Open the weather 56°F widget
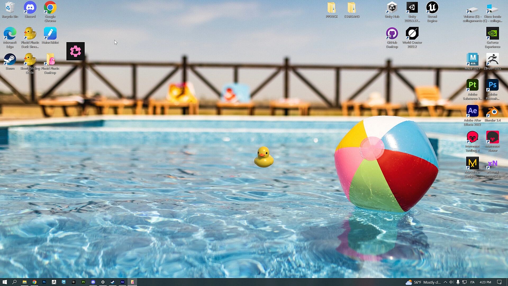This screenshot has height=286, width=508. 423,282
